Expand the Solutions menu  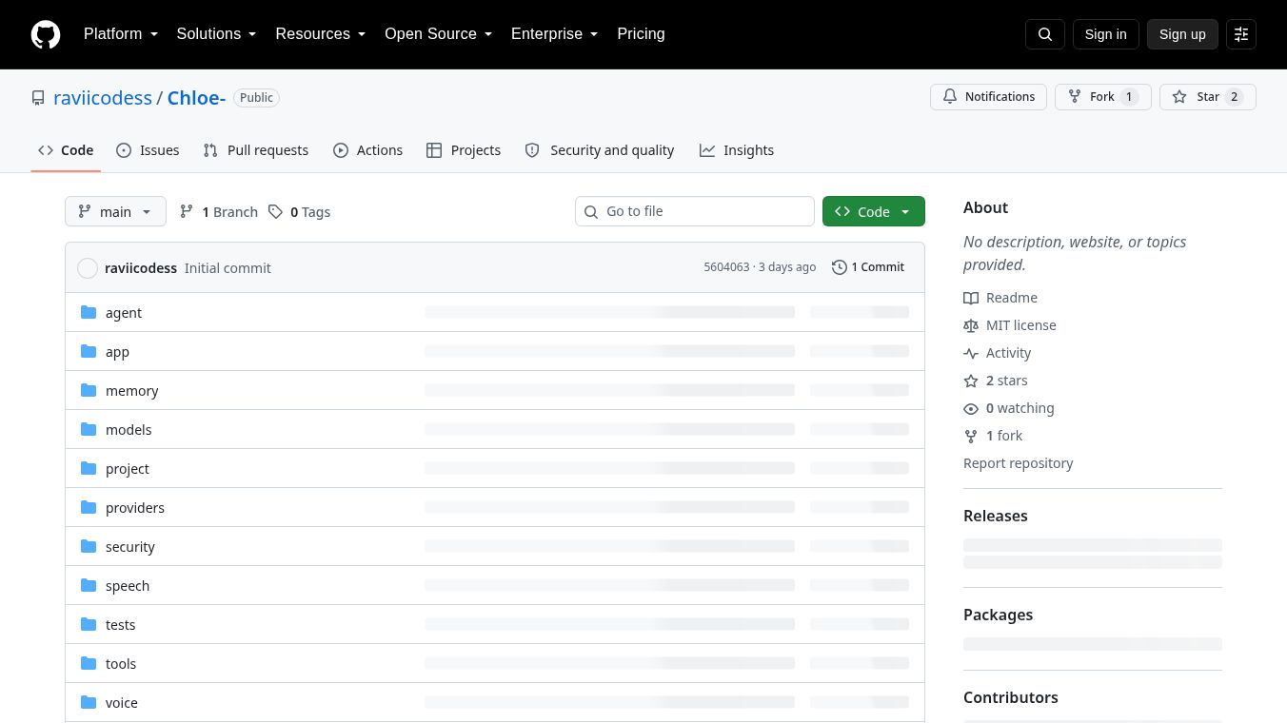pos(217,34)
